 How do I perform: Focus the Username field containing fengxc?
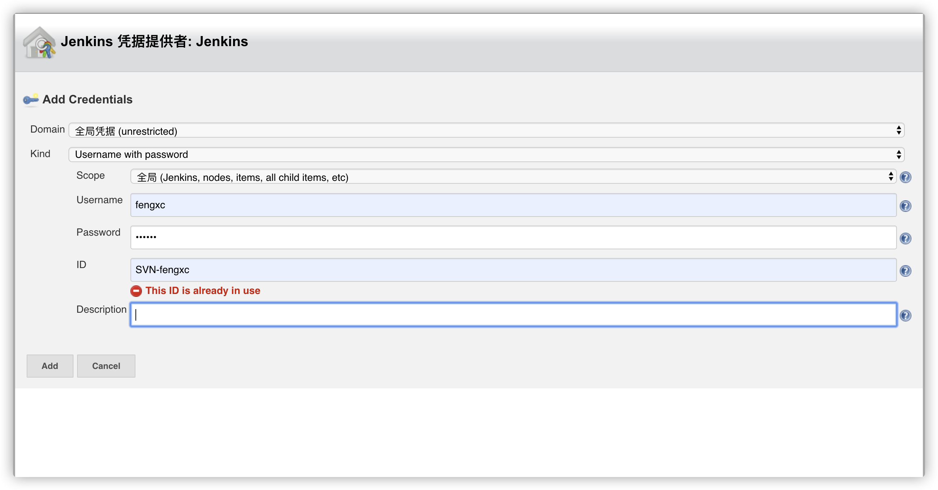pyautogui.click(x=513, y=205)
